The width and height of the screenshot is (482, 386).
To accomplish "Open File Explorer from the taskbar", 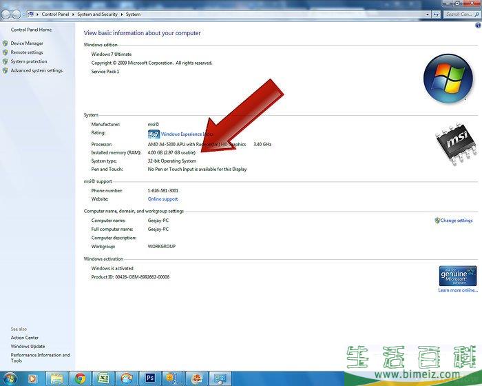I will tap(56, 378).
